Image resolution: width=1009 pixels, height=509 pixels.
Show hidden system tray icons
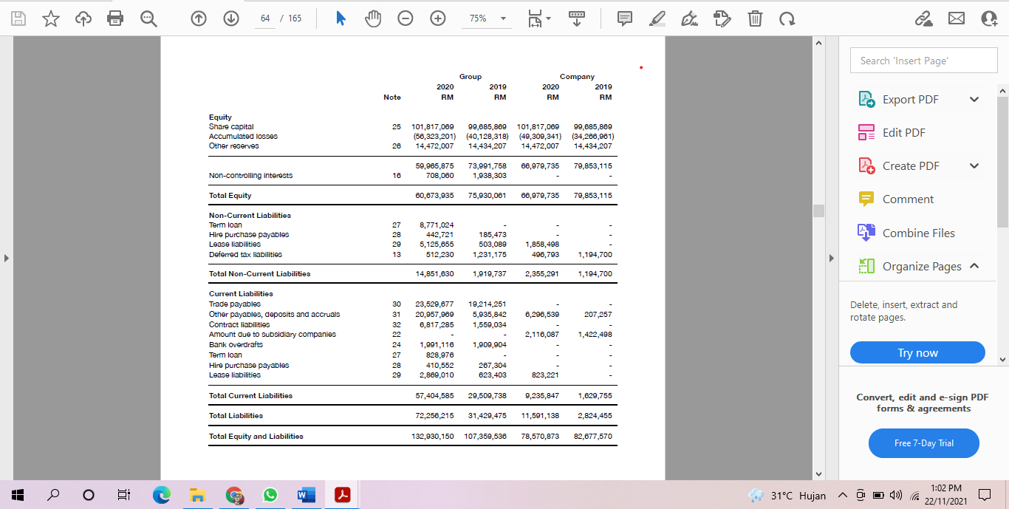tap(843, 496)
